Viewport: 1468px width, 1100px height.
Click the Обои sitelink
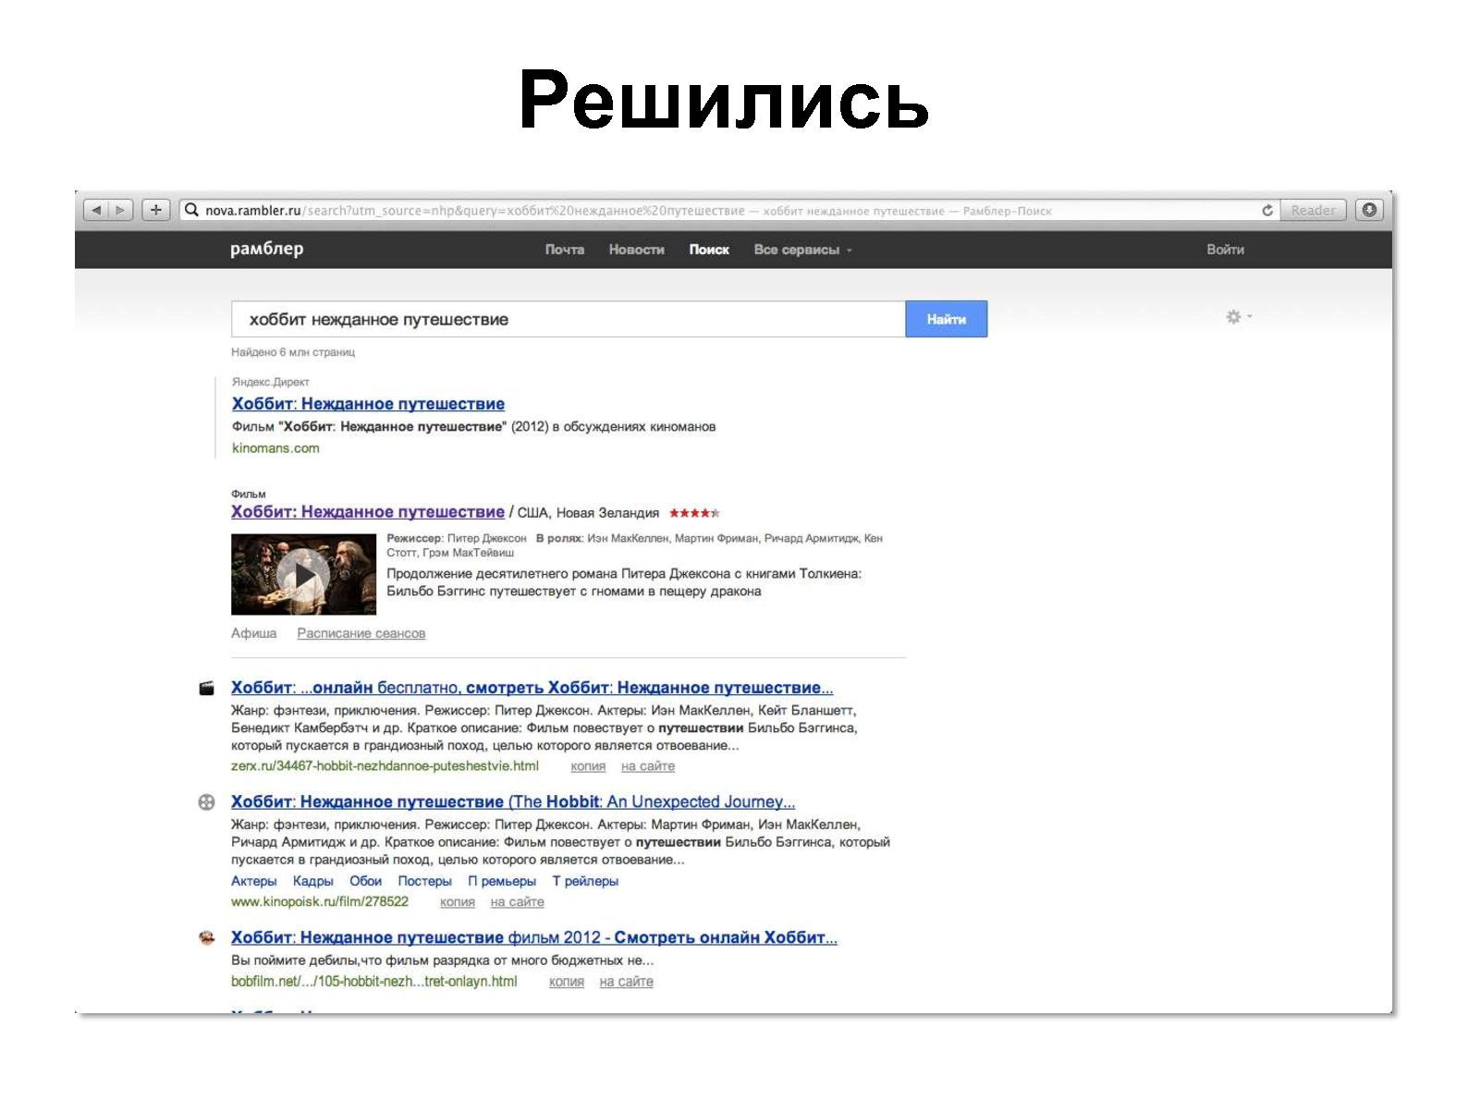pyautogui.click(x=365, y=881)
